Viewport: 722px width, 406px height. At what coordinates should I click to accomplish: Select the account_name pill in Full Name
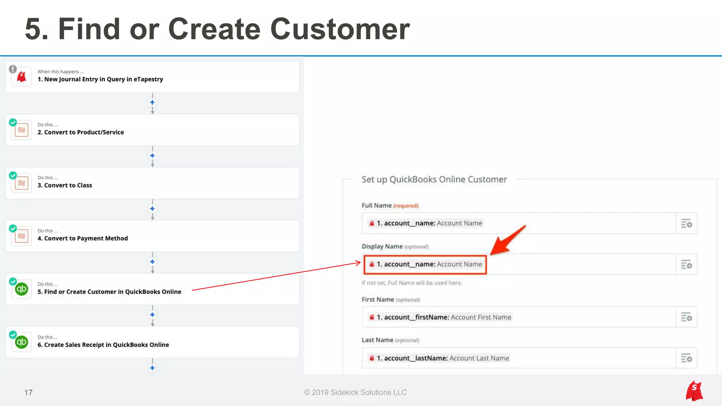click(x=425, y=223)
